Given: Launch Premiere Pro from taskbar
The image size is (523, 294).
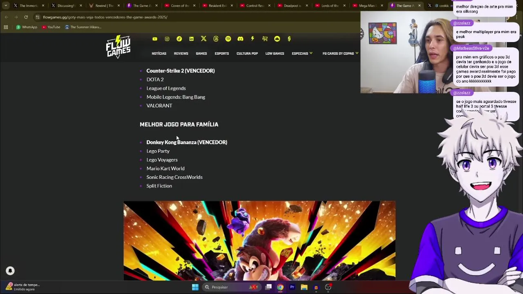Looking at the screenshot, I should [x=292, y=287].
